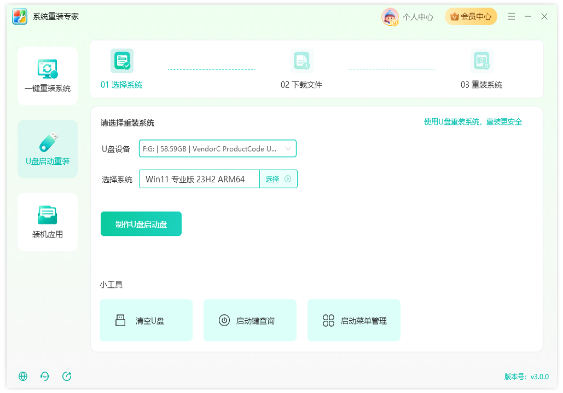Click the 系统重装专家 app logo icon
Screen dimensions: 563x393
[19, 16]
